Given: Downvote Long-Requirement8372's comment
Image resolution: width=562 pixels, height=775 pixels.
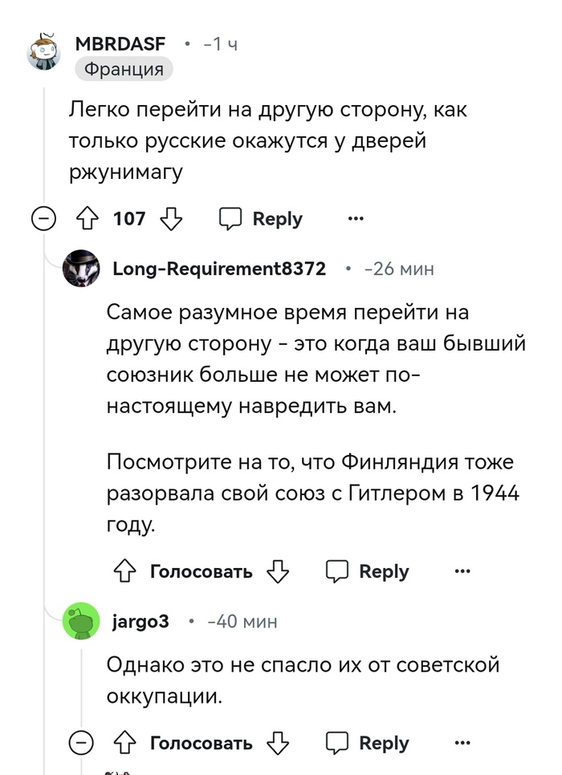Looking at the screenshot, I should 277,571.
